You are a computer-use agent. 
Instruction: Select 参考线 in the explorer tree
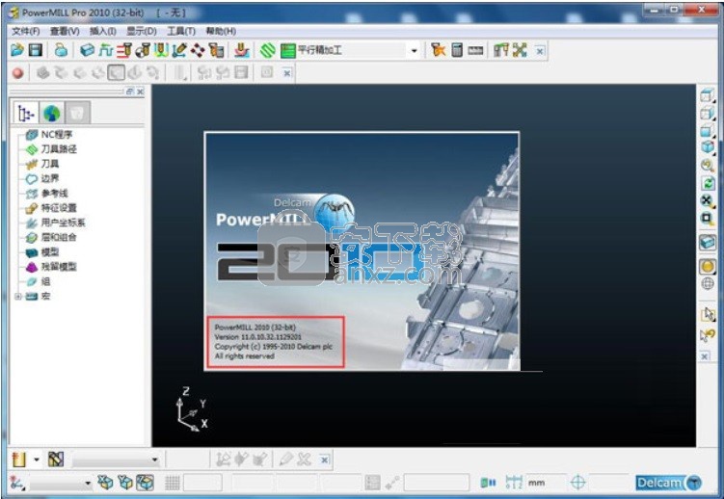pyautogui.click(x=54, y=194)
